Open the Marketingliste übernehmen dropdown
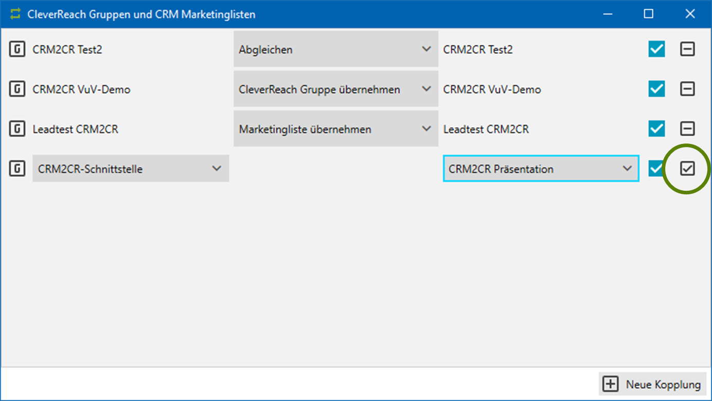 335,129
